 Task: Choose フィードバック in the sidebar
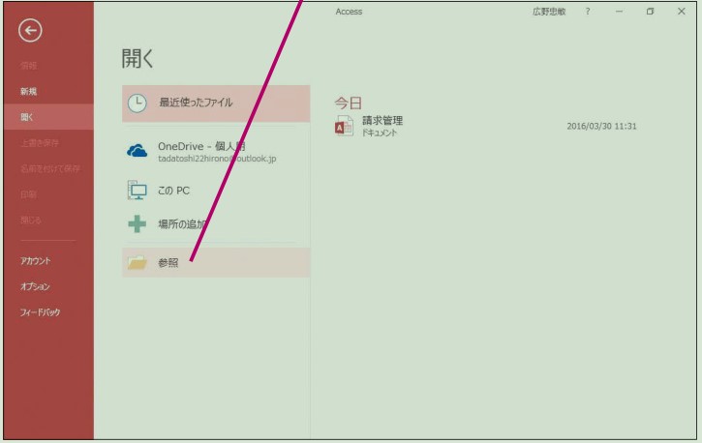(40, 312)
